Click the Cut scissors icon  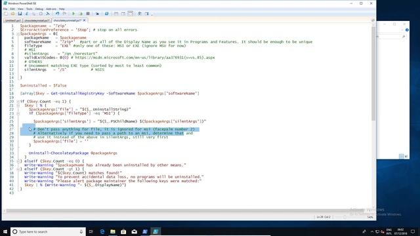[27, 13]
